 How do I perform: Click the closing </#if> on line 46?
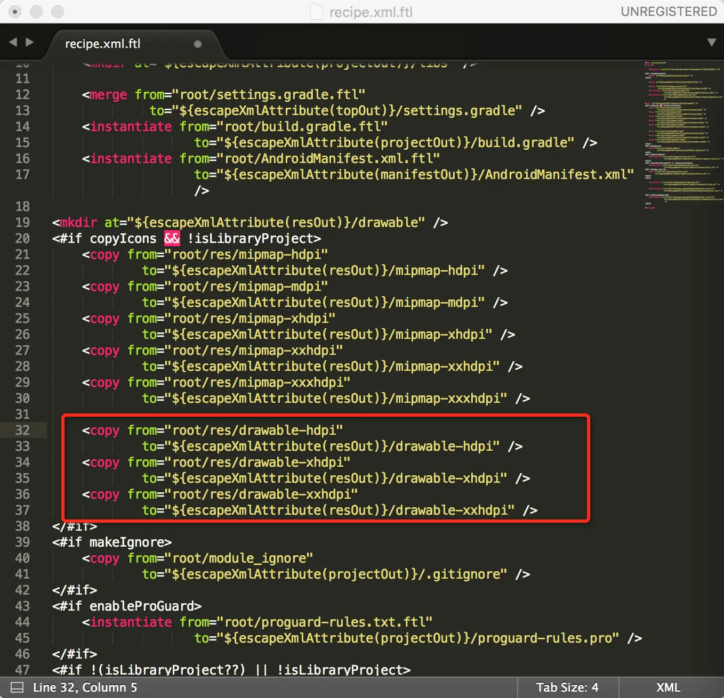[75, 654]
